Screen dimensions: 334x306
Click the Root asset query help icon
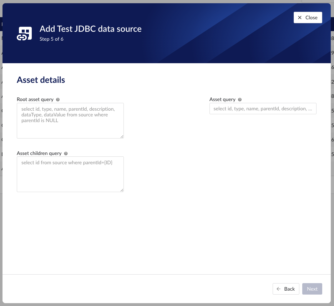click(x=58, y=99)
